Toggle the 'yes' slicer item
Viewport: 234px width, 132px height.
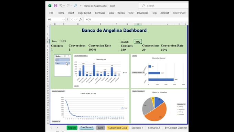(x=63, y=63)
